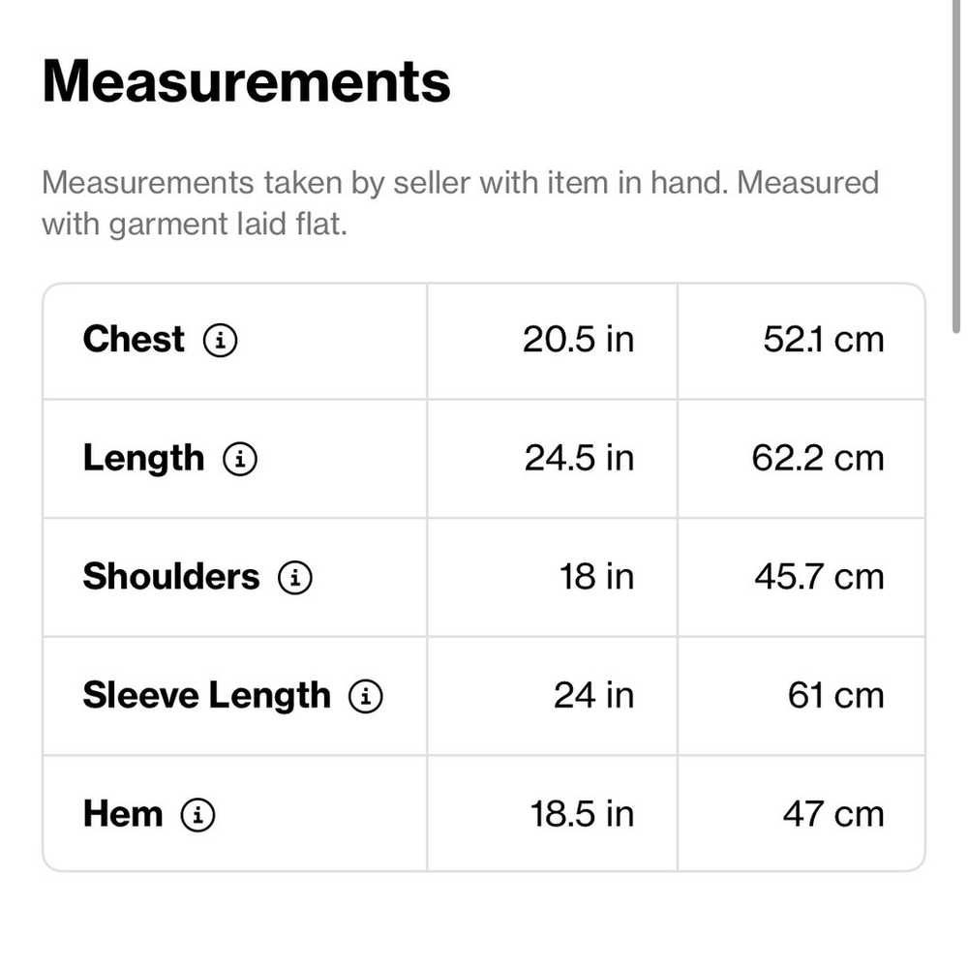Viewport: 968px width, 968px height.
Task: Click the seller measurements description text
Action: [461, 203]
